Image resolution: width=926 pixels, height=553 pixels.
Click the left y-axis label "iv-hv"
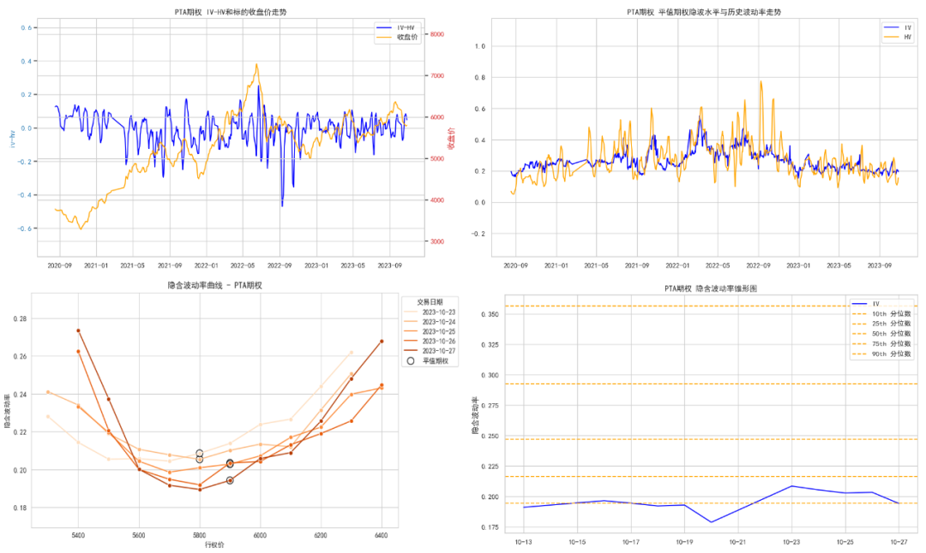[x=12, y=140]
